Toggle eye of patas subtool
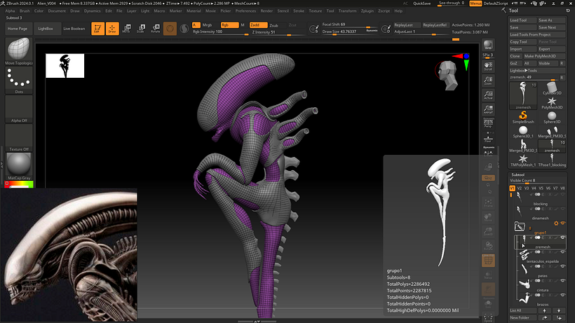Viewport: 575px width, 323px height. point(562,266)
